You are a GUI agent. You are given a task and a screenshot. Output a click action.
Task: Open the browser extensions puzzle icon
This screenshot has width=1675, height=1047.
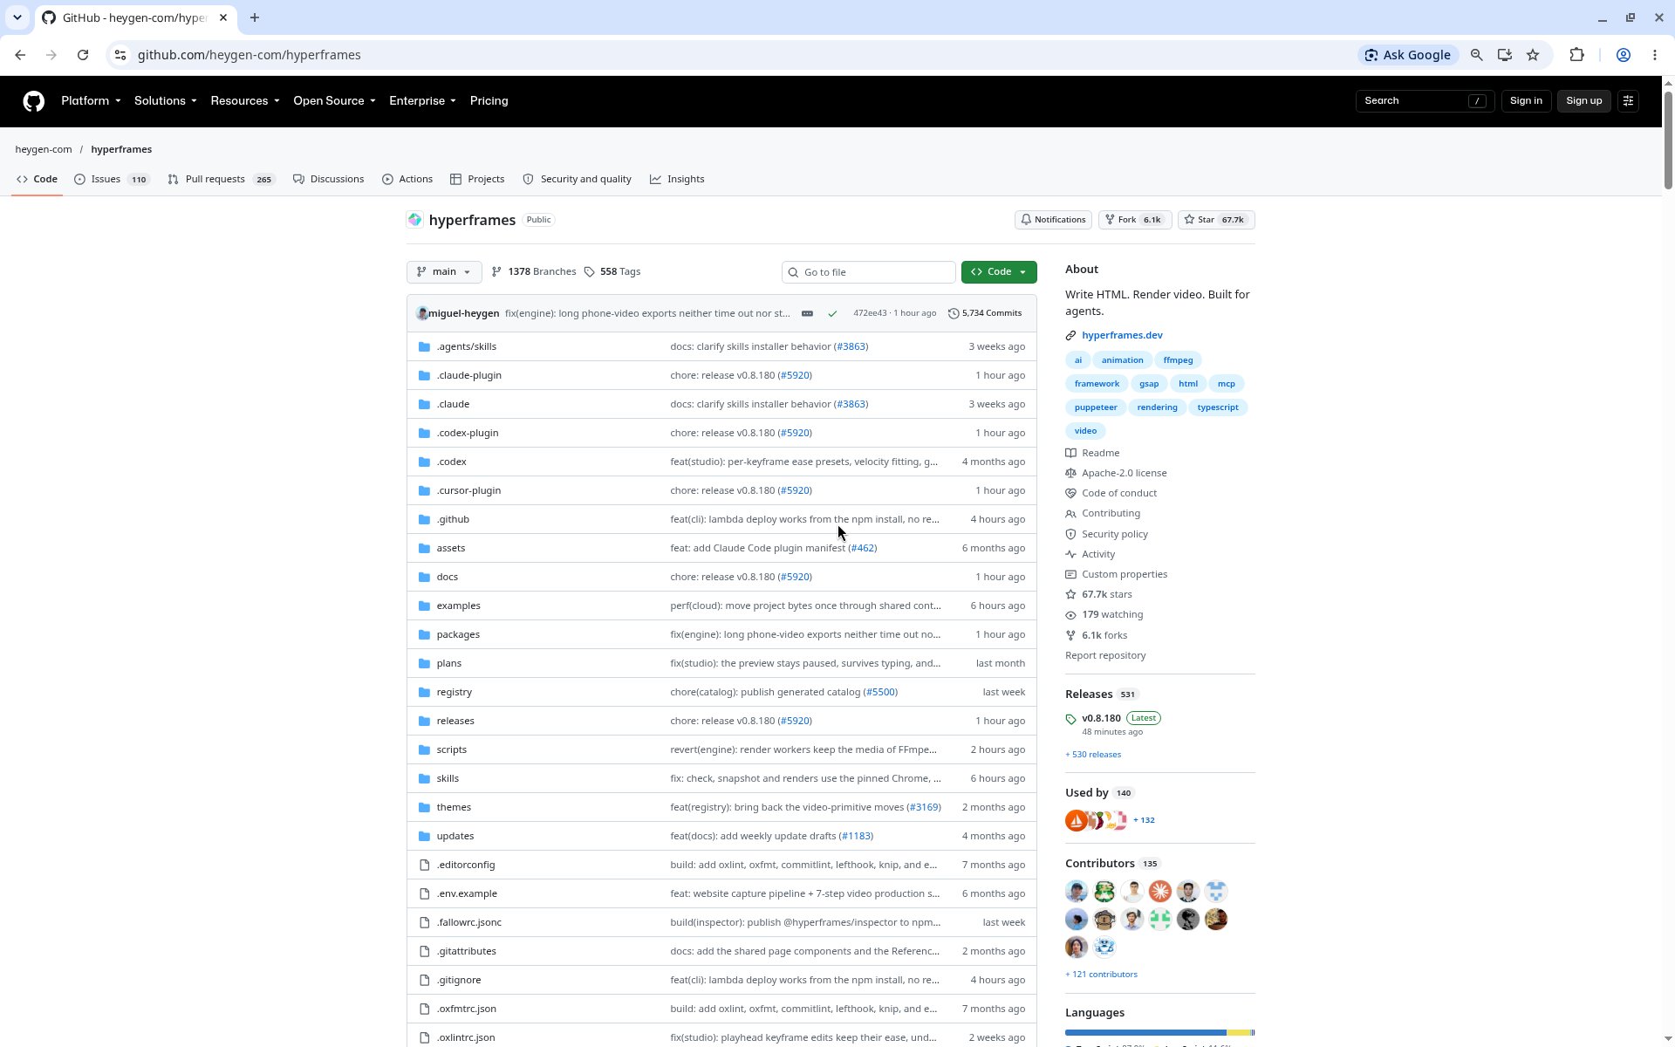pyautogui.click(x=1576, y=55)
